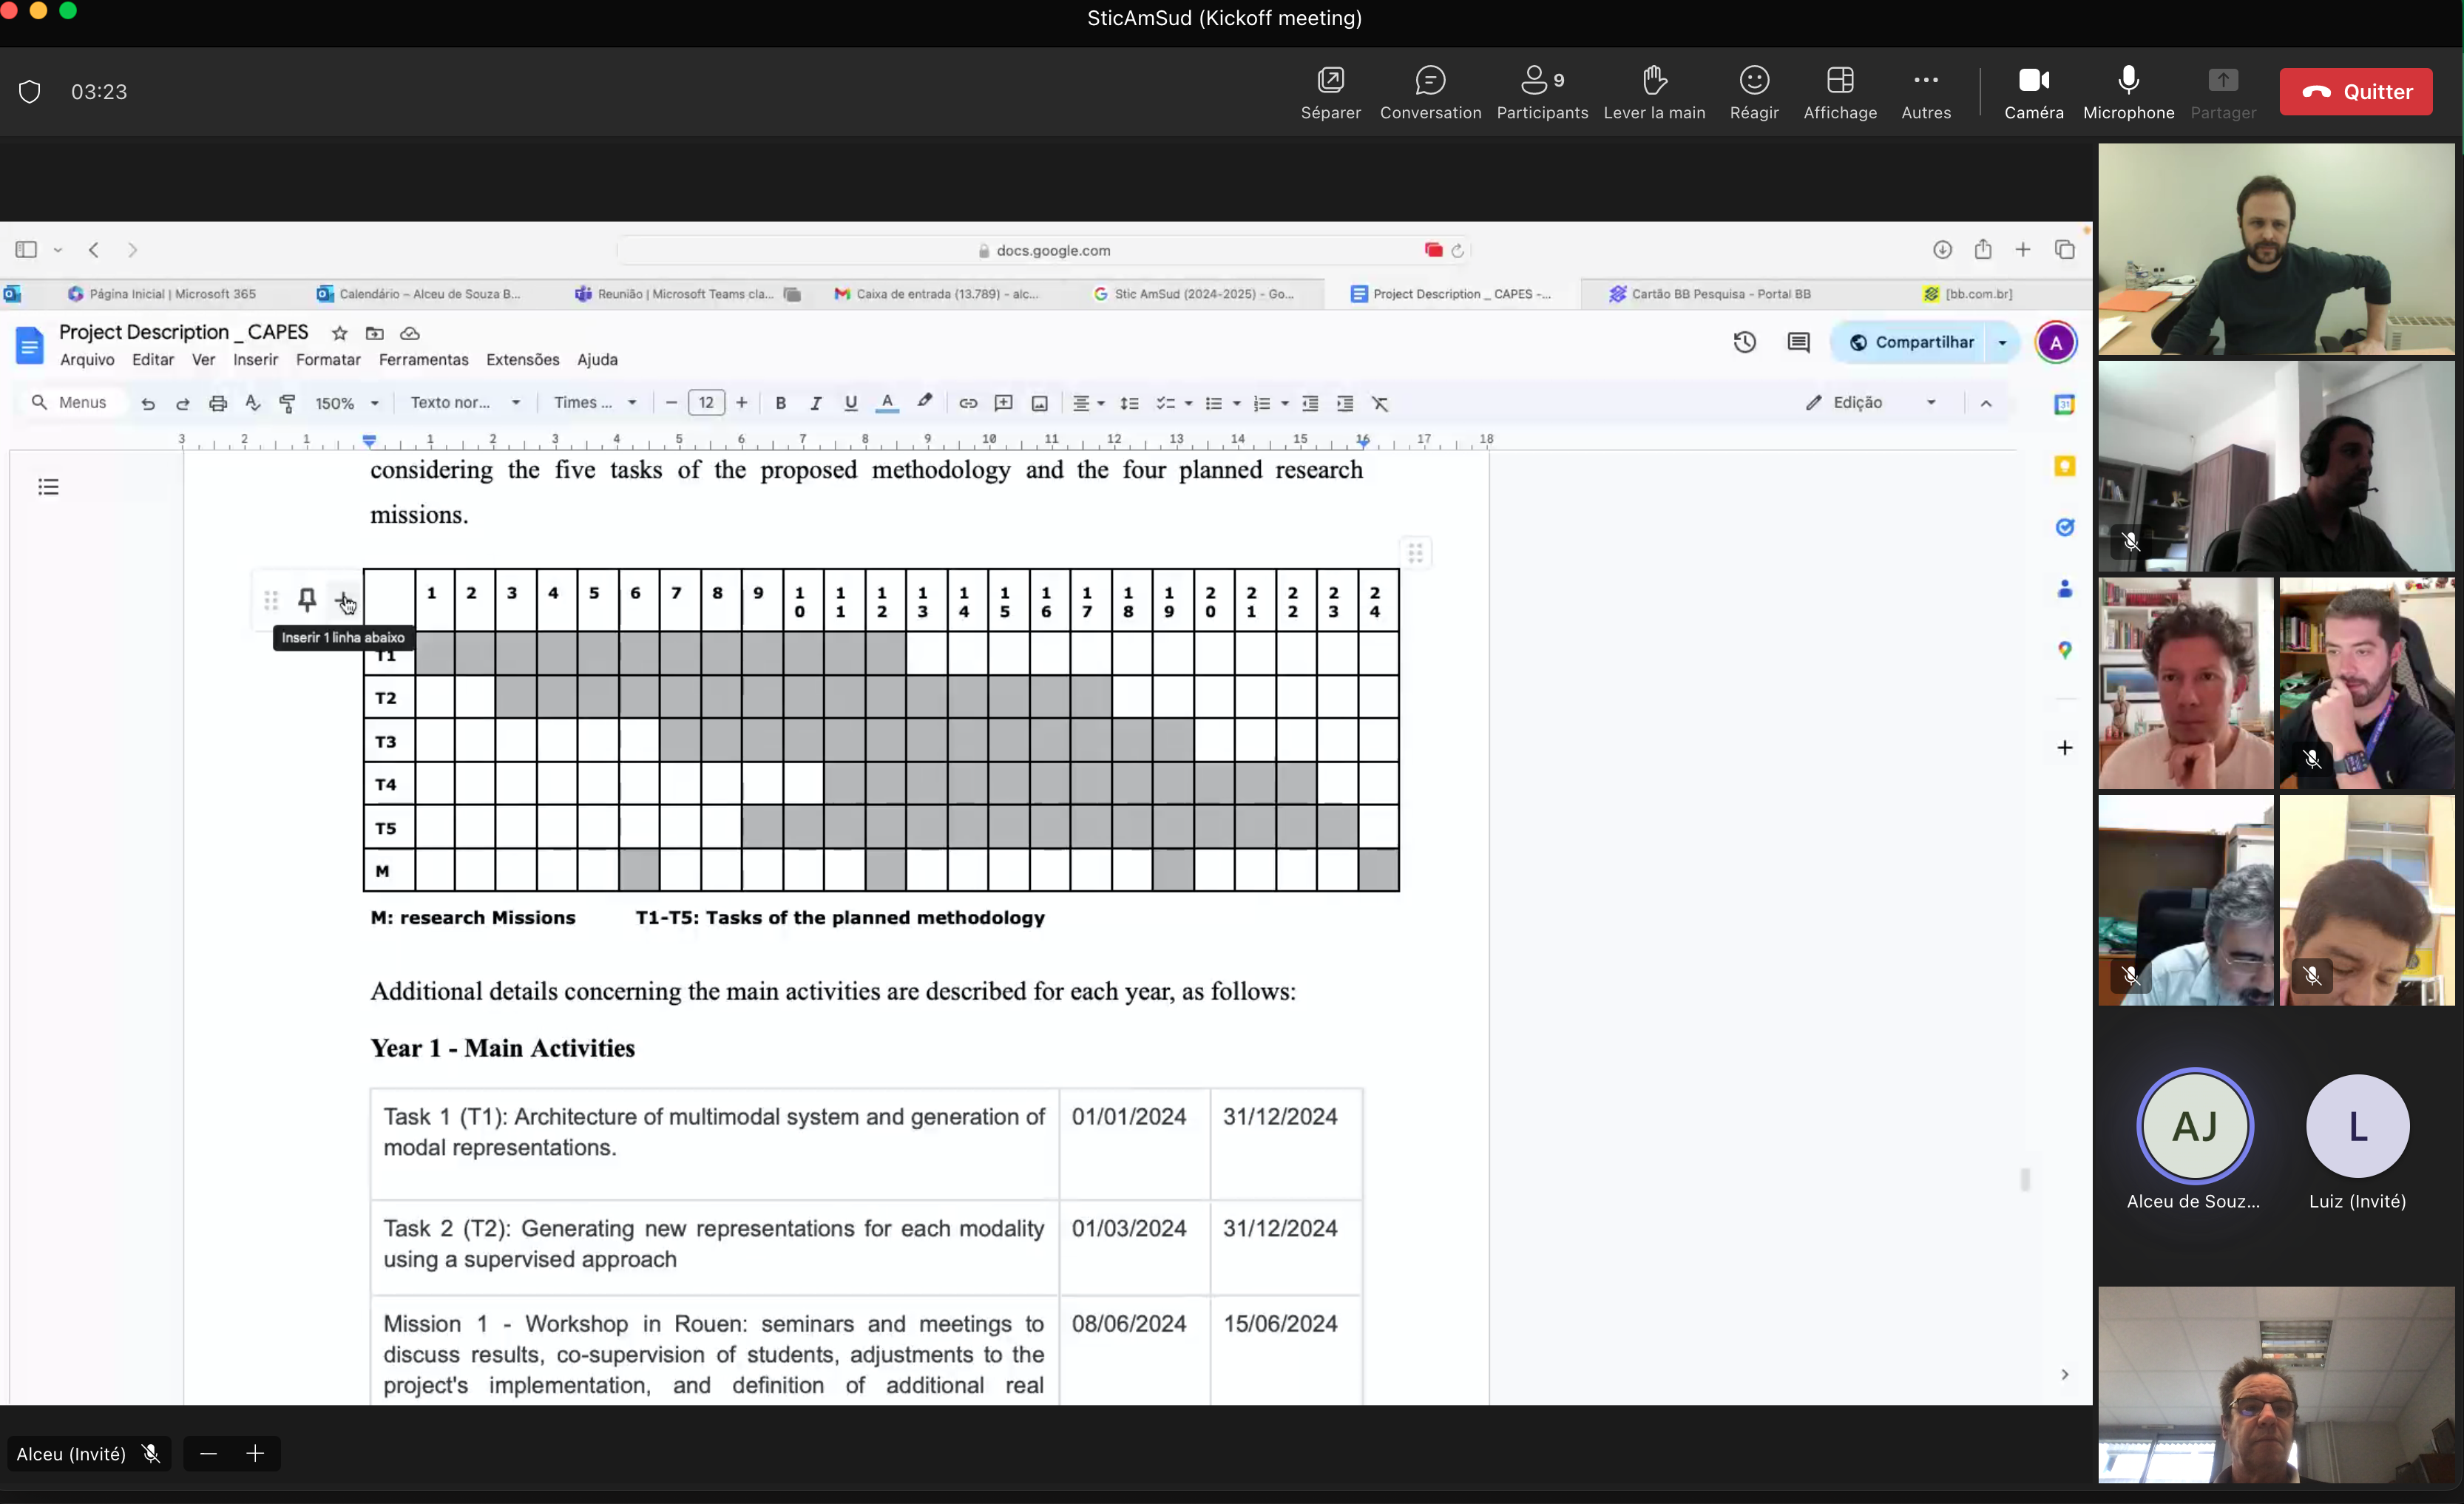Open the Réagir reactions menu

point(1754,91)
